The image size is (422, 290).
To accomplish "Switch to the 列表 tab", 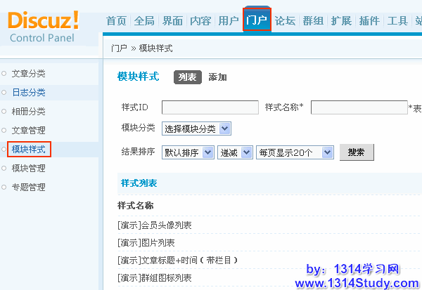I will coord(187,77).
